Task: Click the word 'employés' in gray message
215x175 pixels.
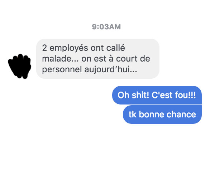Action: (x=69, y=48)
